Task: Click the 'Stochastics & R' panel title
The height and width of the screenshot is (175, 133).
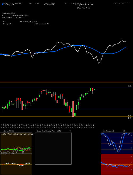Action: coord(109,131)
